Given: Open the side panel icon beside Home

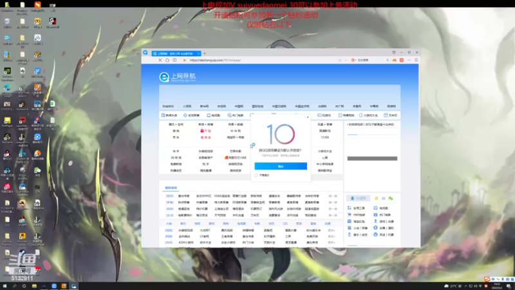Looking at the screenshot, I should click(x=174, y=60).
